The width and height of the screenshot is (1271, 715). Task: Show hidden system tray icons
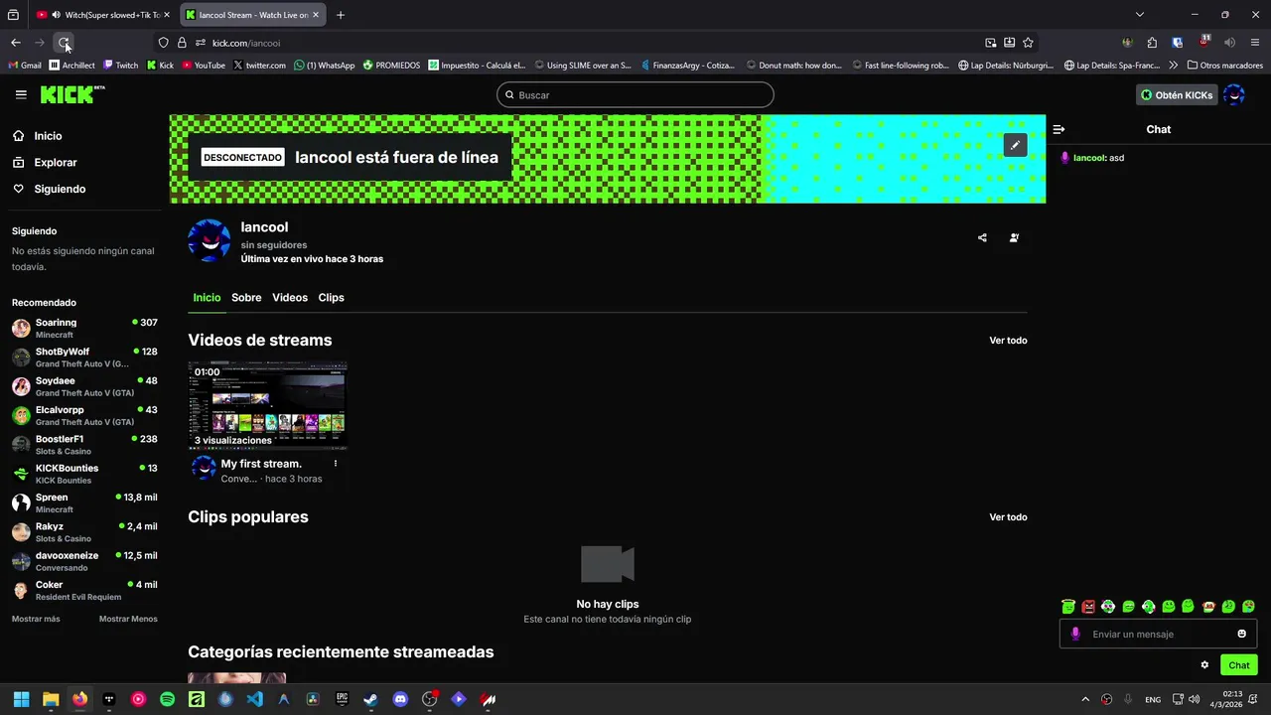[x=1085, y=699]
